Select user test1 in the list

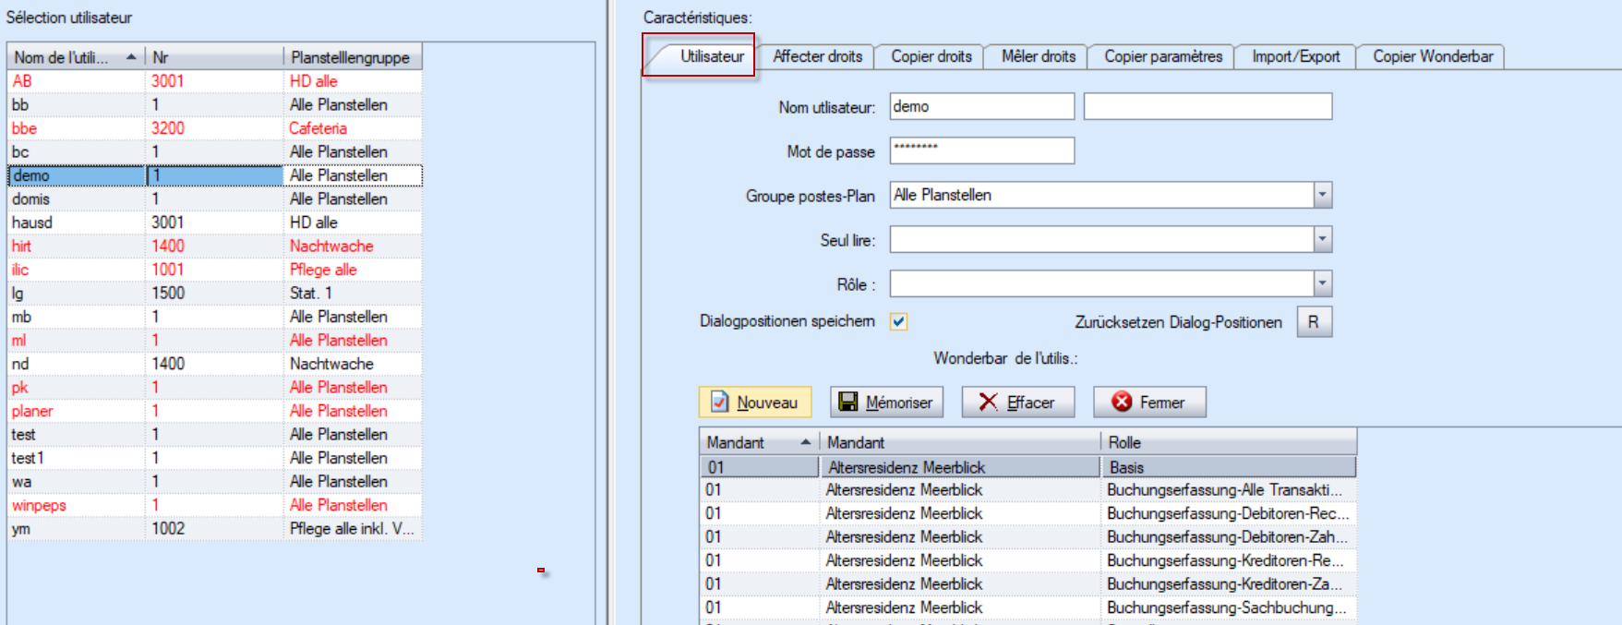pos(214,458)
